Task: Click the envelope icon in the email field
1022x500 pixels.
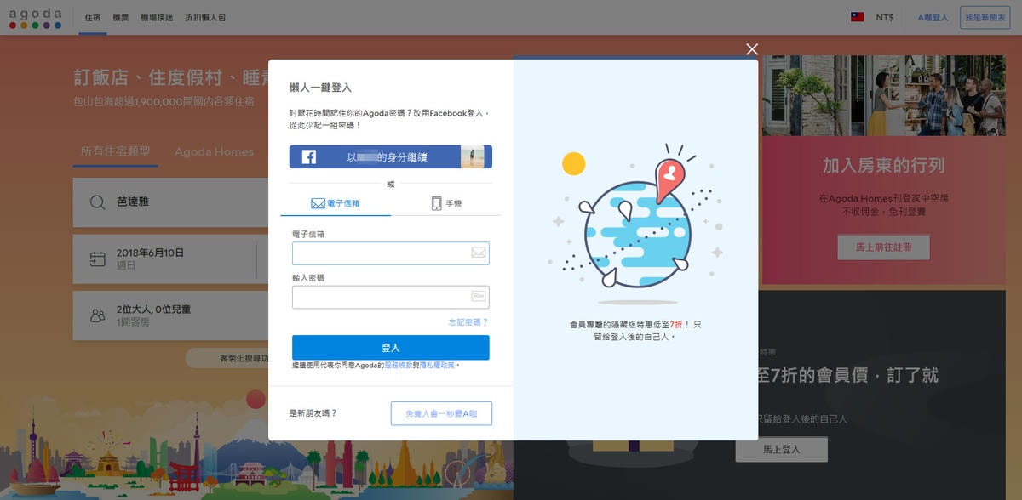Action: tap(479, 253)
